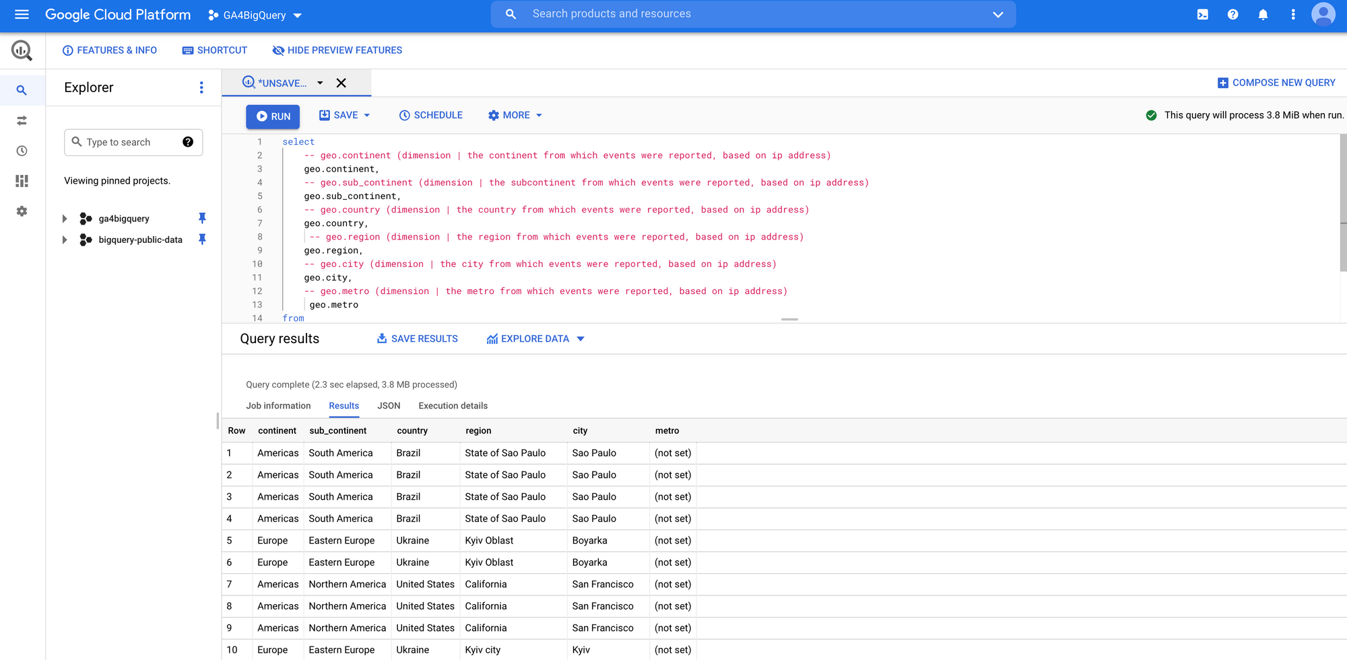Switch to Results tab
Screen dimensions: 1347x660
click(x=344, y=406)
